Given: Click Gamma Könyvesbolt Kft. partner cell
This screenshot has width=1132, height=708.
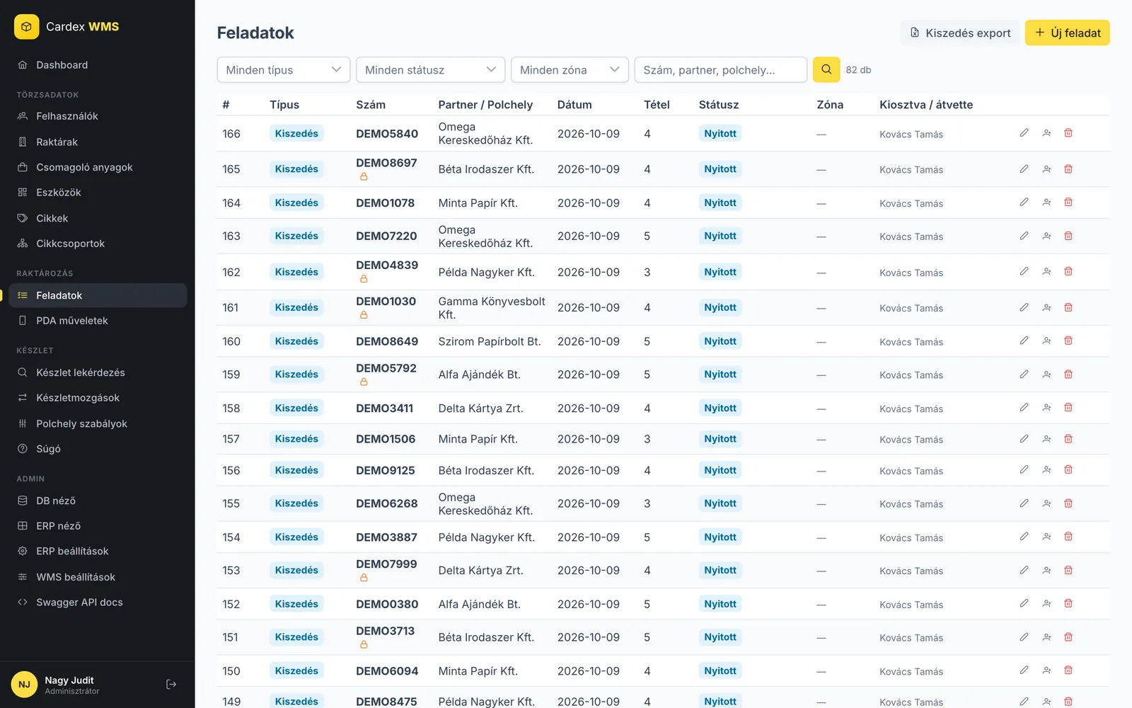Looking at the screenshot, I should (x=492, y=308).
